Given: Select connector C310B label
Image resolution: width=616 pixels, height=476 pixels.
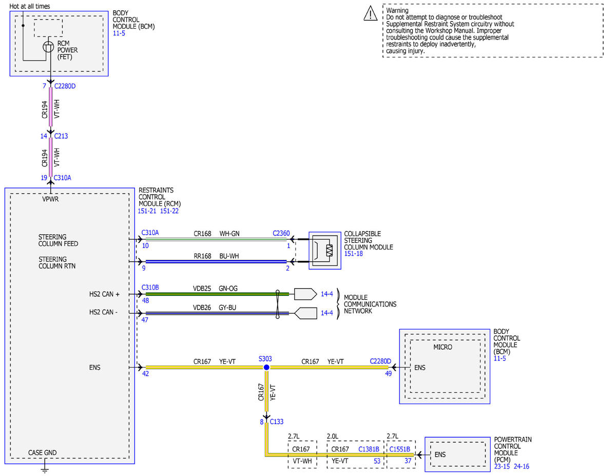Looking at the screenshot, I should point(150,288).
